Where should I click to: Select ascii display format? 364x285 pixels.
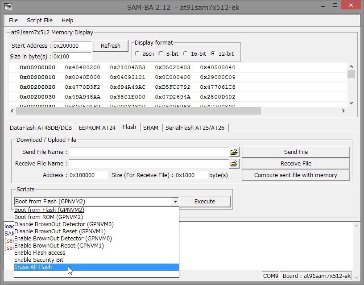pyautogui.click(x=137, y=54)
